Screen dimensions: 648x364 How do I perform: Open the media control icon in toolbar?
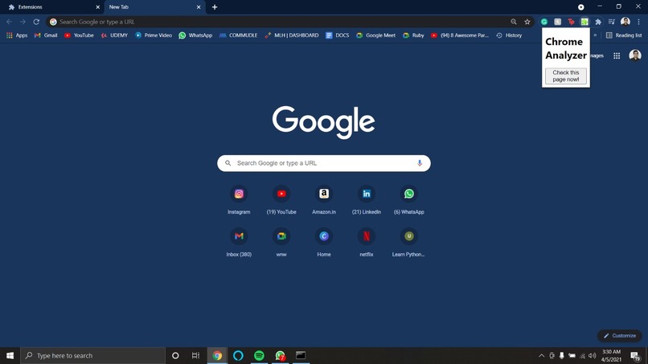coord(612,22)
